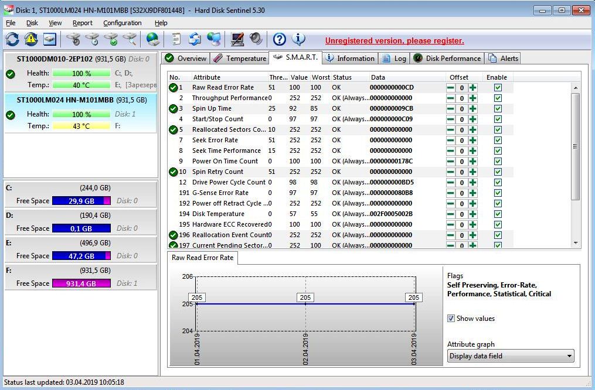Decrease offset for Hardware ECC Recovered
This screenshot has height=390, width=595.
click(450, 225)
